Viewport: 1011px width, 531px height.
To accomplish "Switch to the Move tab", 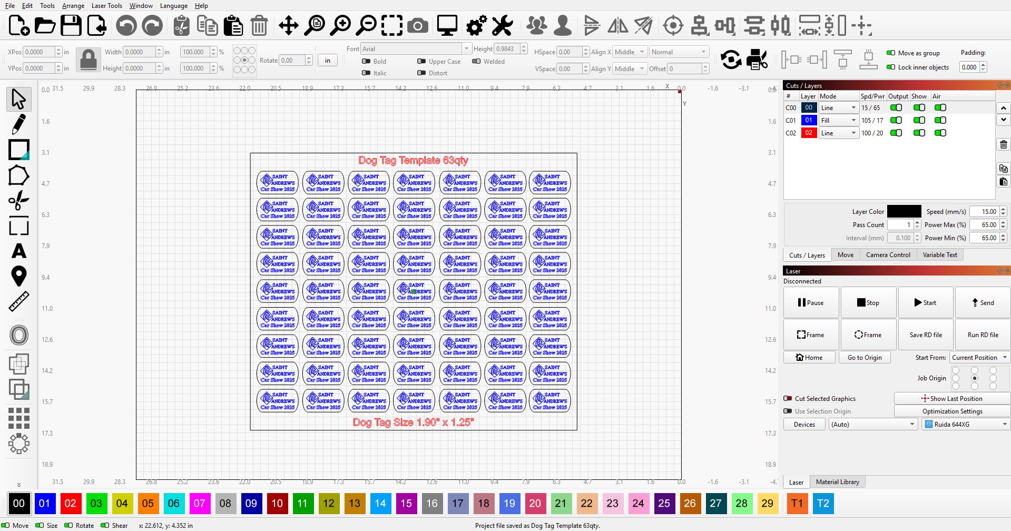I will [x=845, y=255].
